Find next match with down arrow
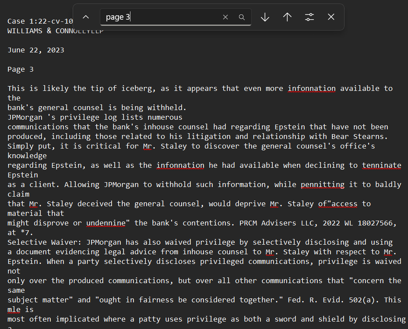The image size is (408, 329). [x=265, y=17]
